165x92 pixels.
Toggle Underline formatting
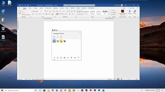37,14
